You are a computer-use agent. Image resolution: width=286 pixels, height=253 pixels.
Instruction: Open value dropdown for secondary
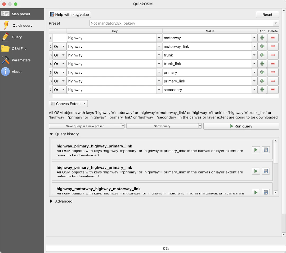point(254,90)
